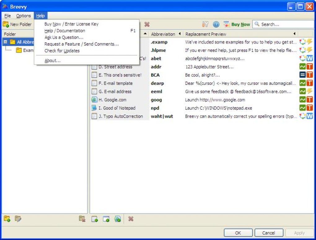Click the blue W icon in the abet row
The width and height of the screenshot is (316, 240).
[309, 58]
